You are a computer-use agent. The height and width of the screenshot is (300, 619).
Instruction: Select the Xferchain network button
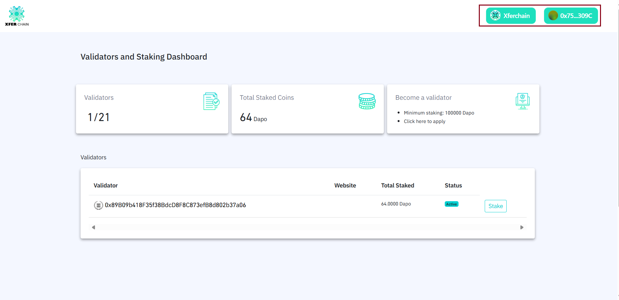[x=510, y=15]
